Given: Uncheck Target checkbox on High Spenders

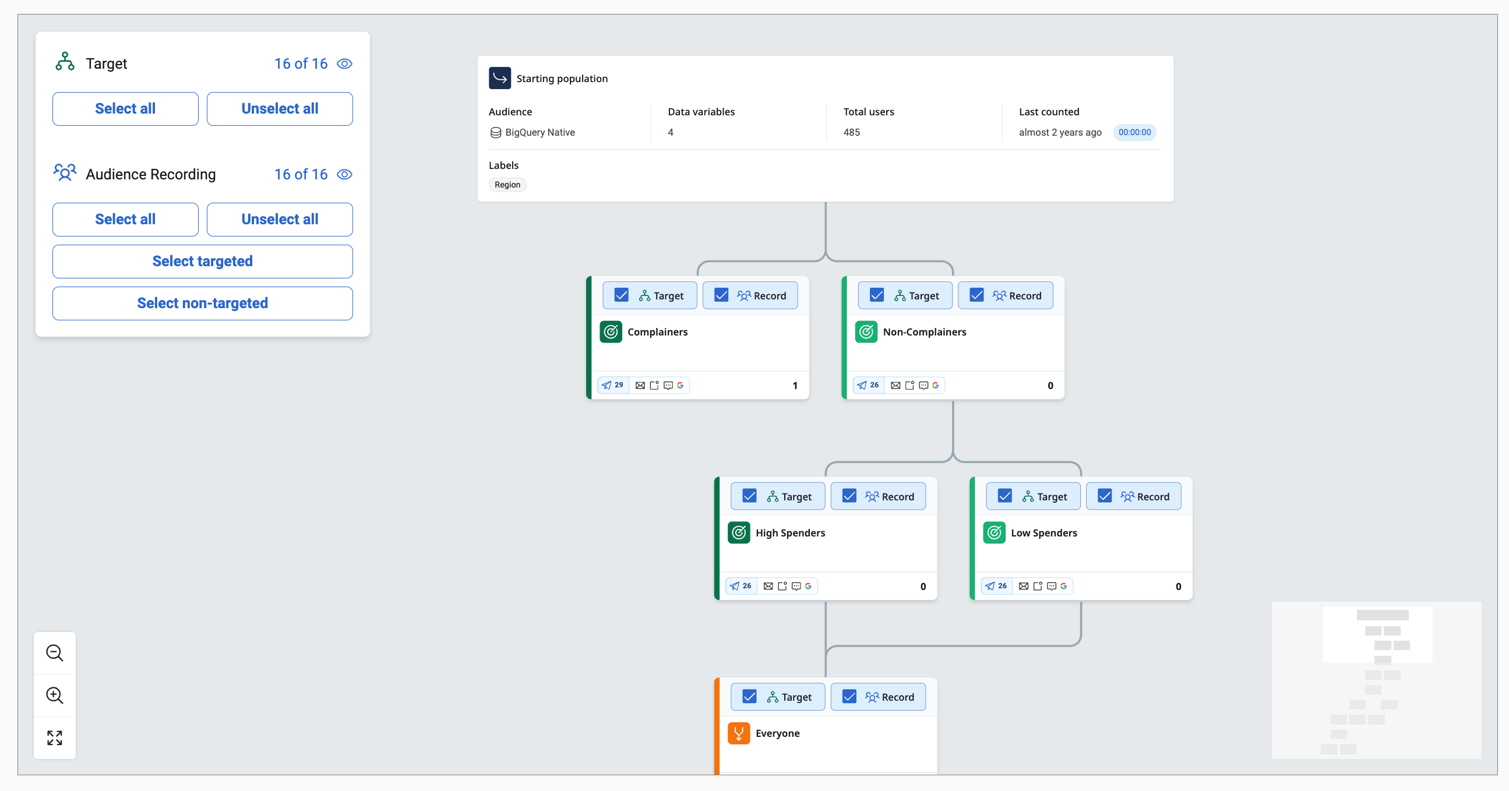Looking at the screenshot, I should 749,496.
